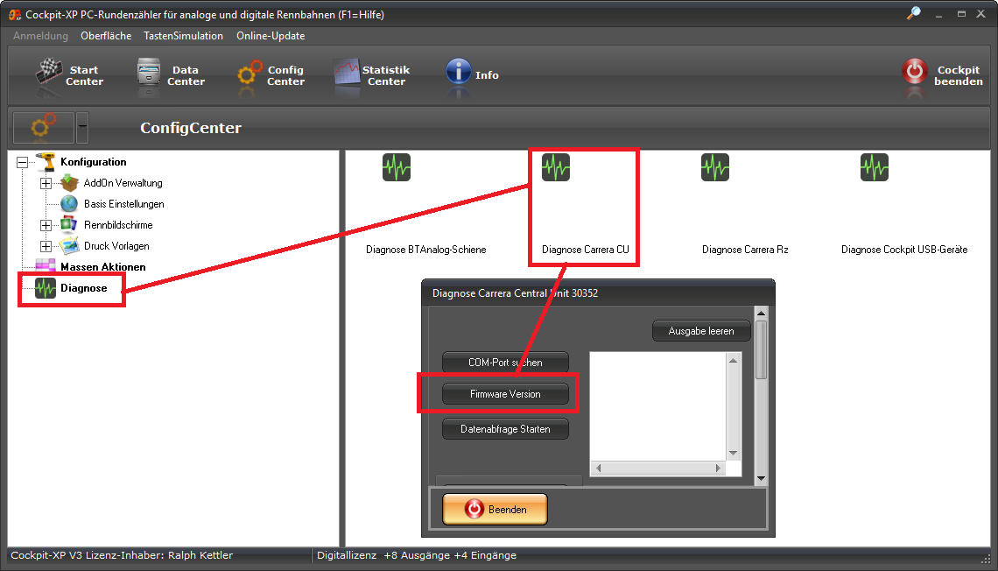Click the dialog scrollbar up arrow

click(761, 314)
